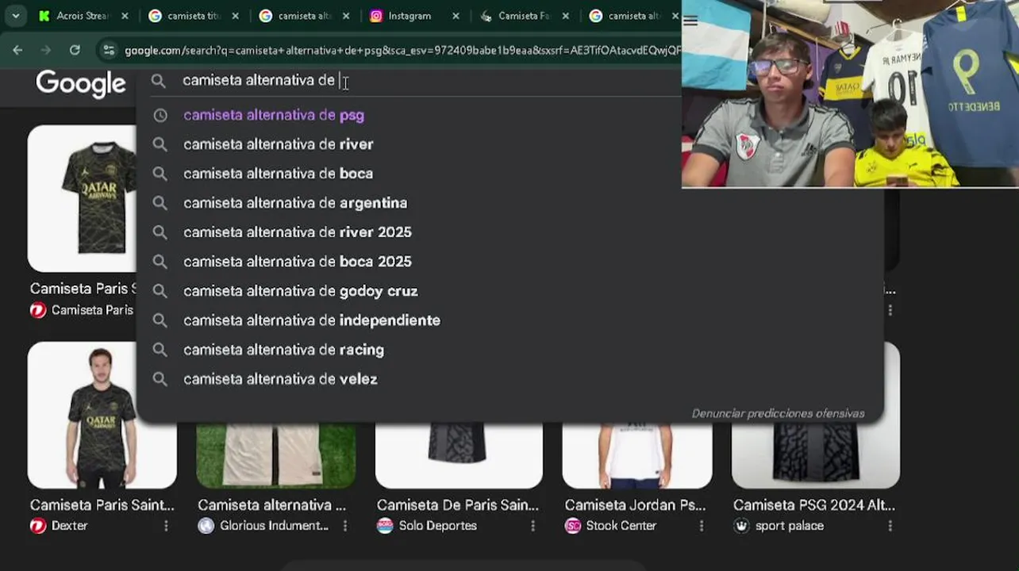Open the sport palace result options menu
Image resolution: width=1019 pixels, height=571 pixels.
coord(890,526)
